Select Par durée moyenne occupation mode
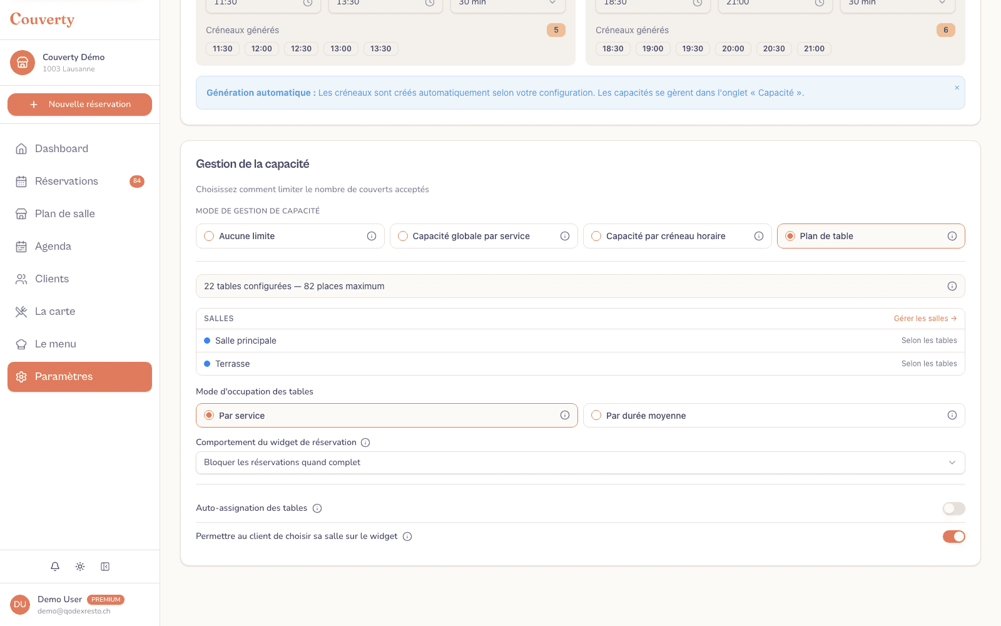The height and width of the screenshot is (626, 1001). click(x=774, y=415)
